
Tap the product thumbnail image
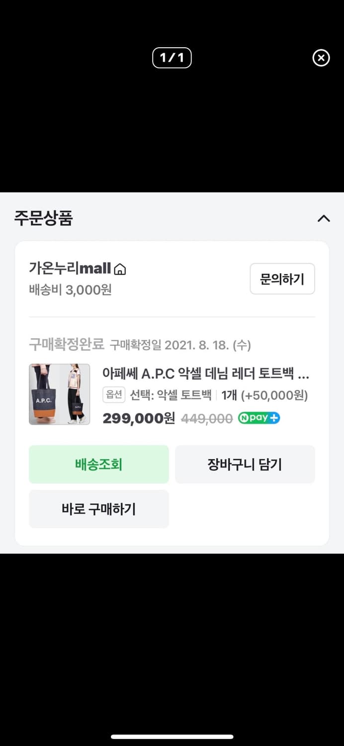click(59, 394)
